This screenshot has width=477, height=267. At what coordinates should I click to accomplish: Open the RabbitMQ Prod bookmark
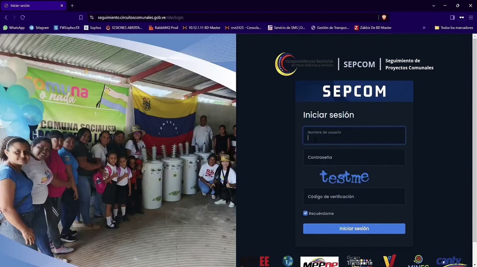[163, 28]
